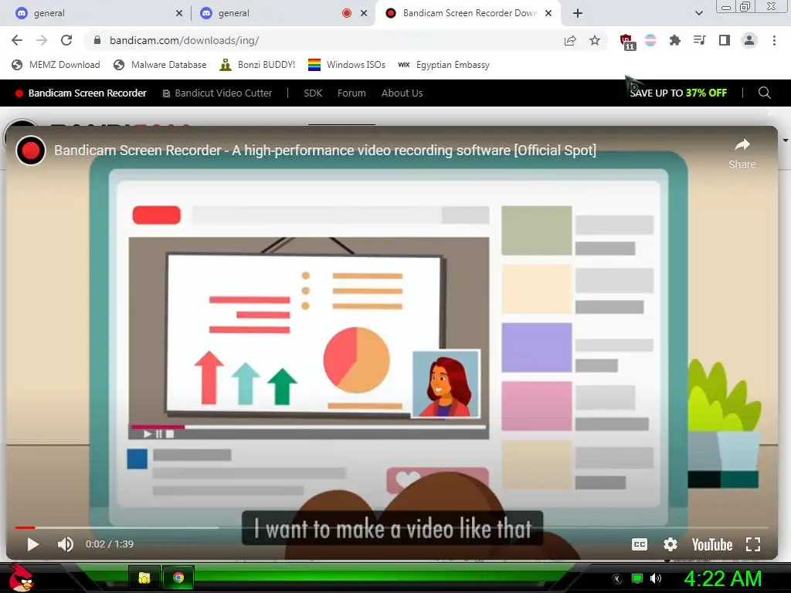Open the uBlock shield extension icon

[627, 42]
